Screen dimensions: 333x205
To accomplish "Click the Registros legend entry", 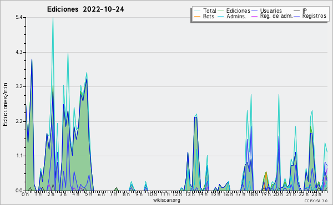I will (310, 16).
